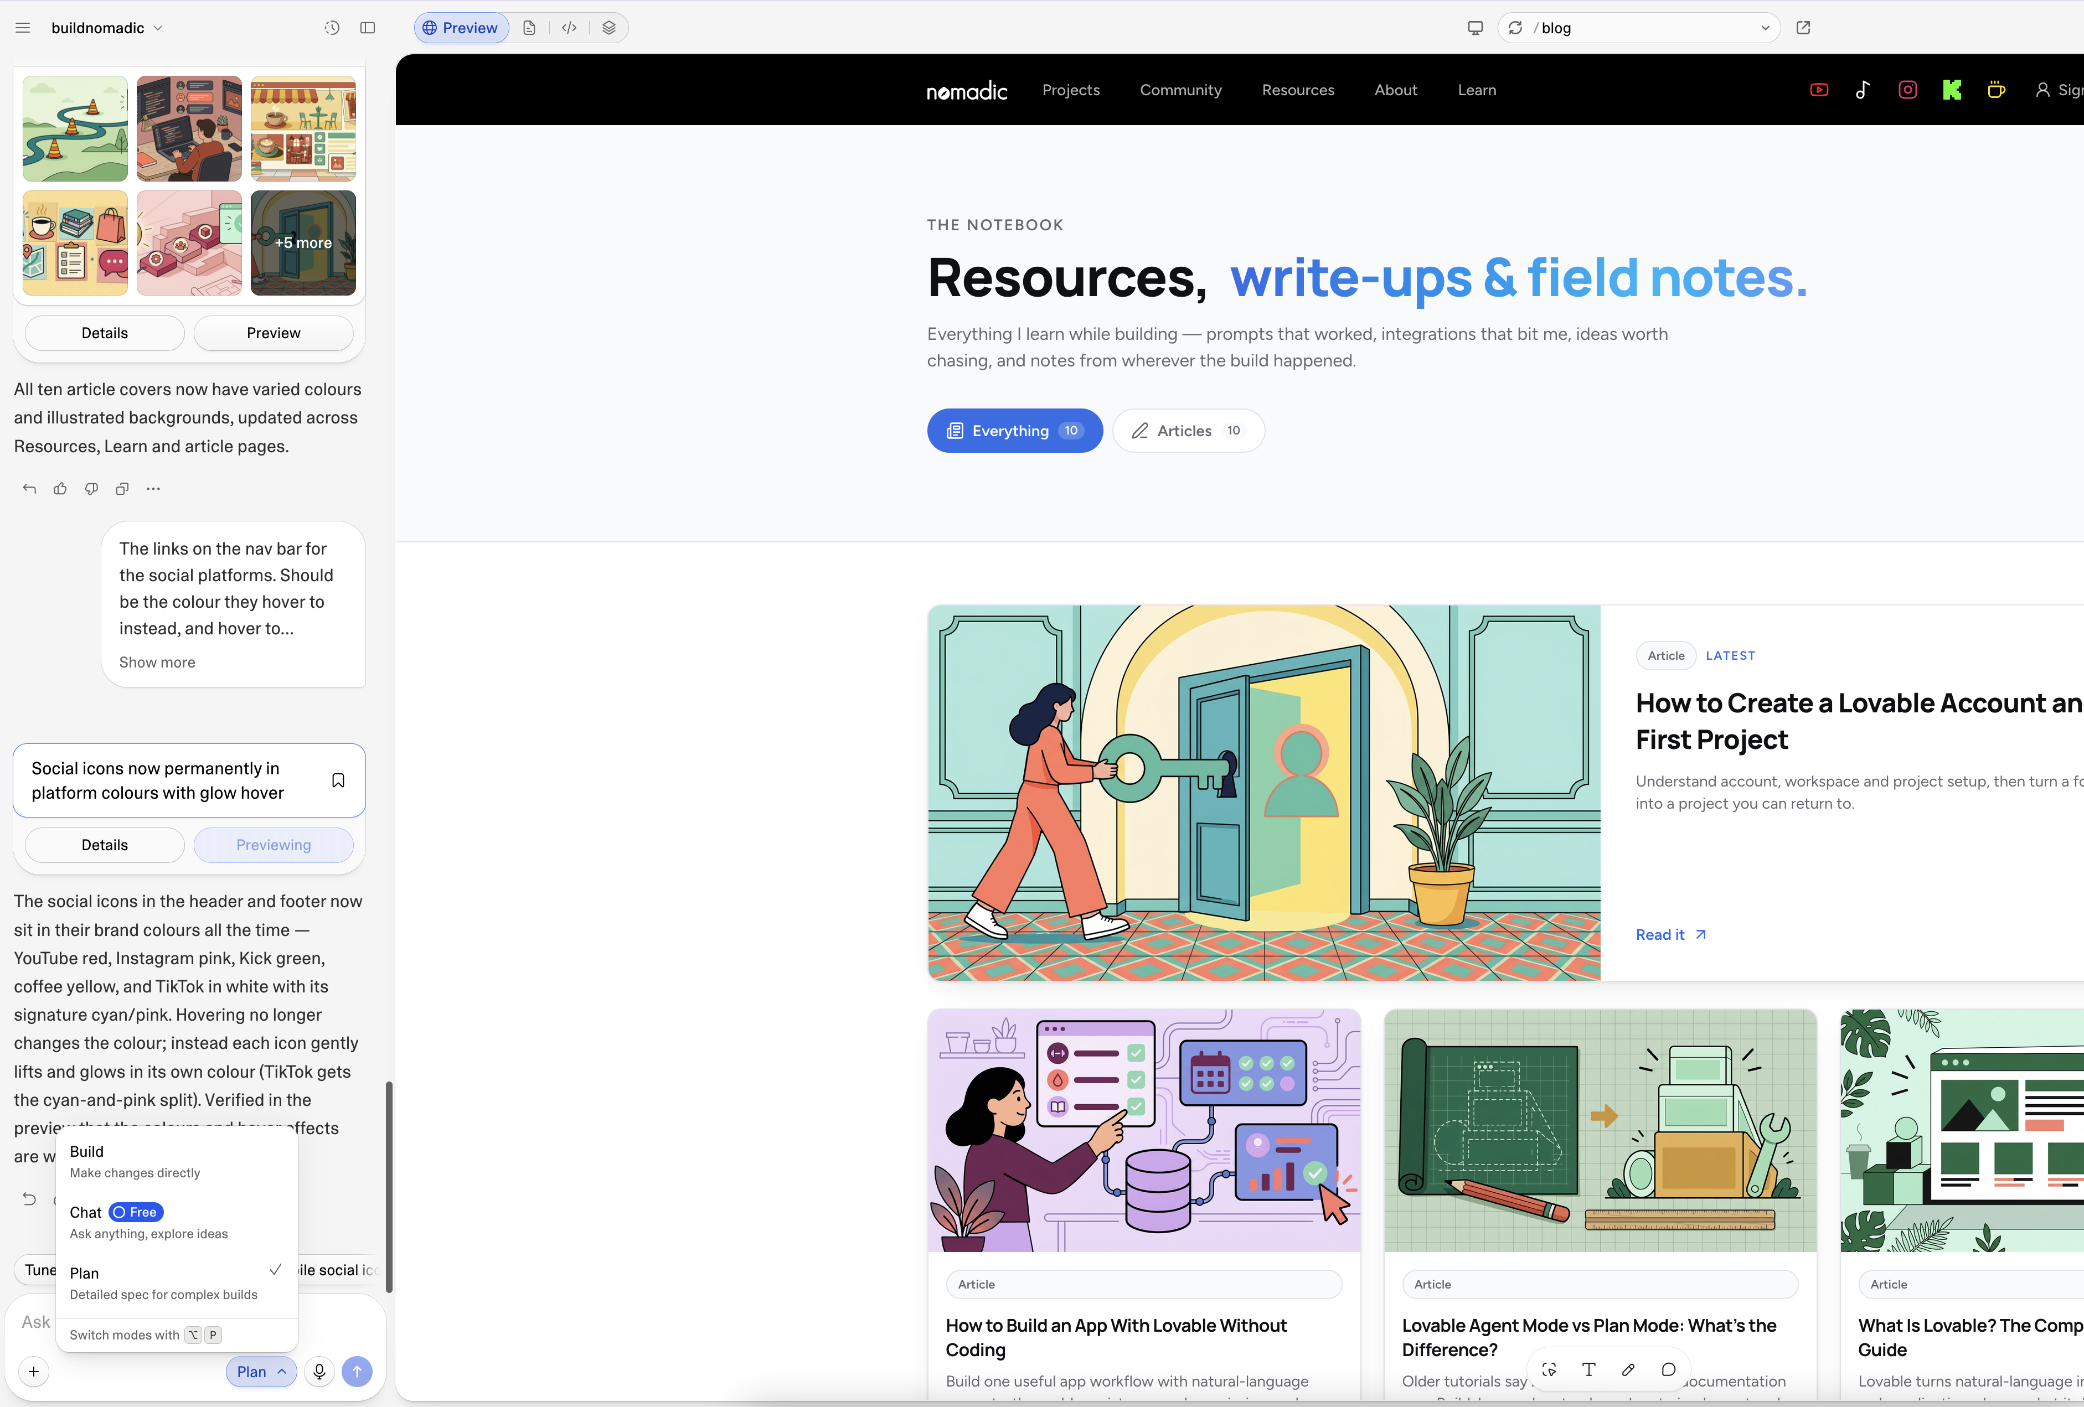2084x1407 pixels.
Task: Copy the message with copy icon
Action: tap(123, 488)
